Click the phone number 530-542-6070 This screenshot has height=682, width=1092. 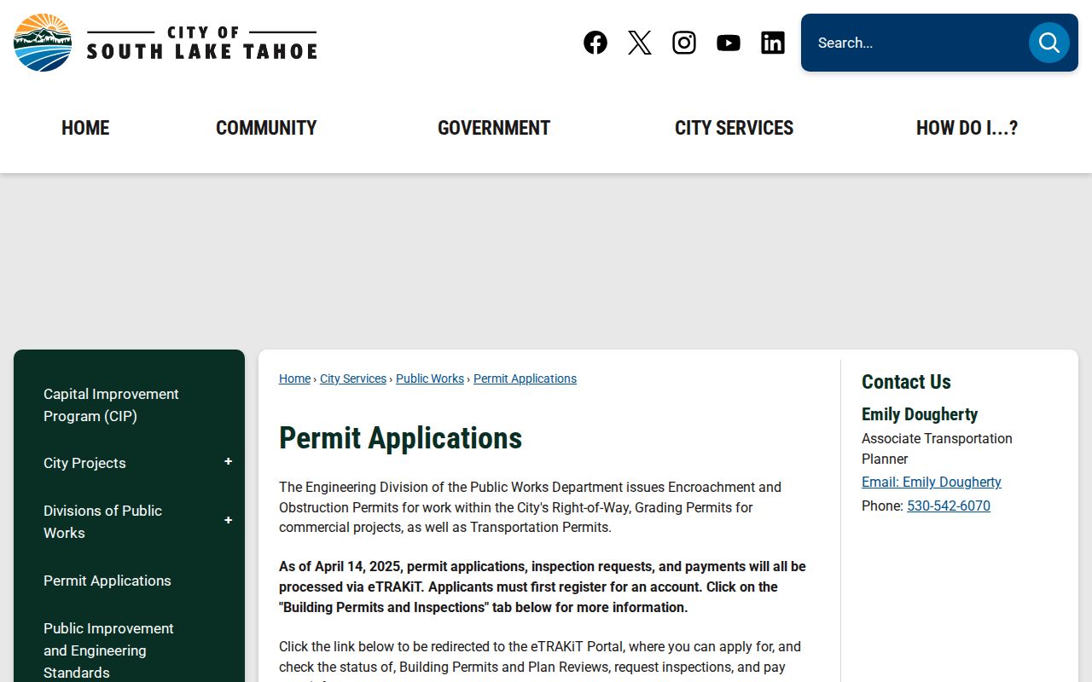coord(949,506)
